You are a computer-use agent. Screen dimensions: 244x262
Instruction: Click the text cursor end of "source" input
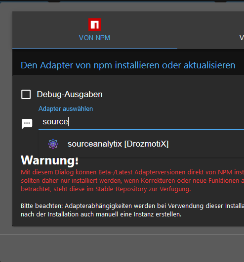point(68,122)
